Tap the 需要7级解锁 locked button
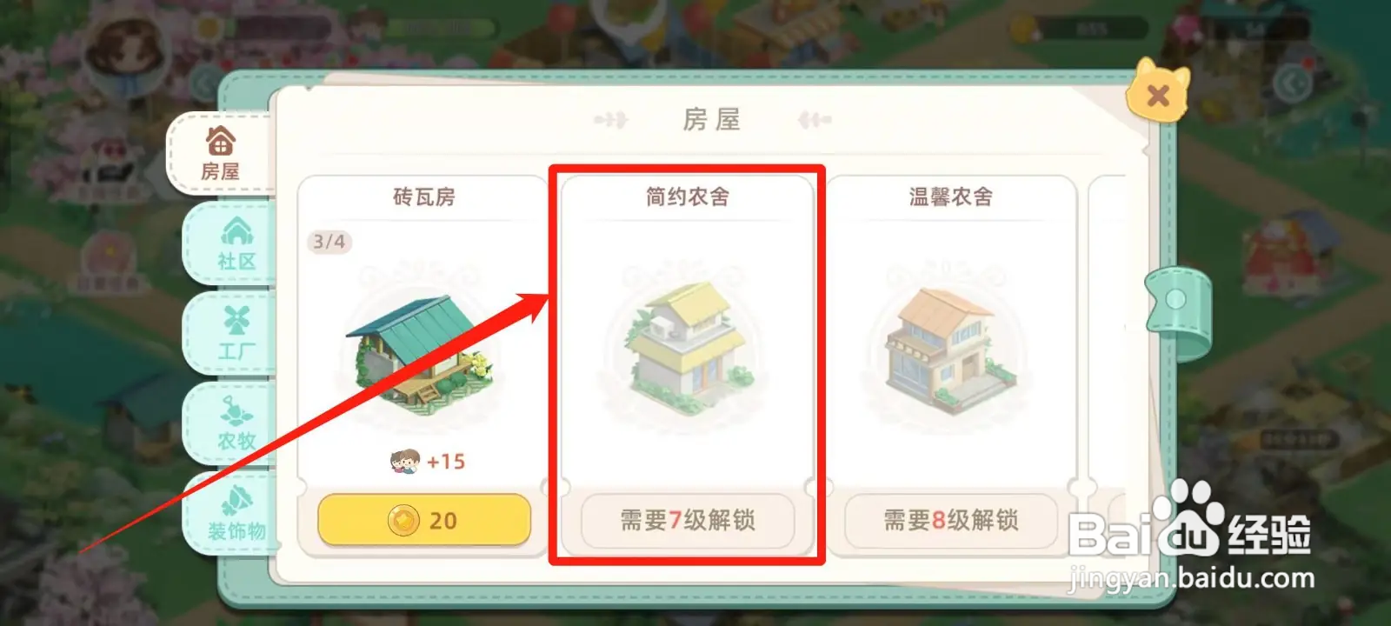This screenshot has width=1391, height=626. tap(688, 520)
